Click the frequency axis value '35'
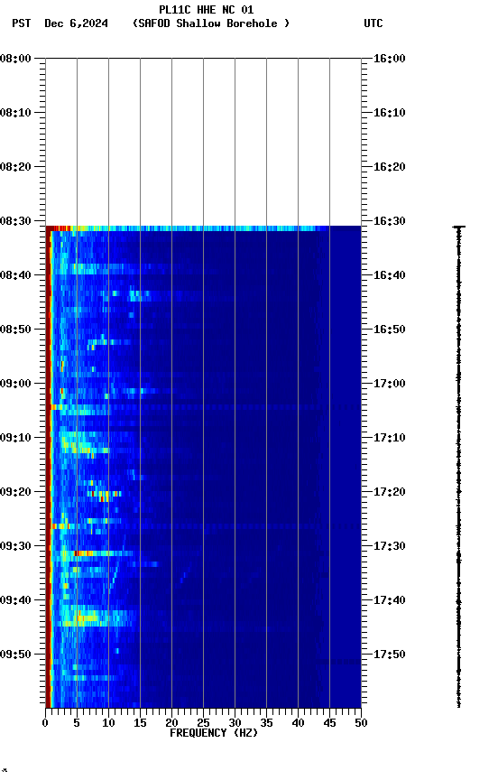498x780 pixels. pos(266,723)
